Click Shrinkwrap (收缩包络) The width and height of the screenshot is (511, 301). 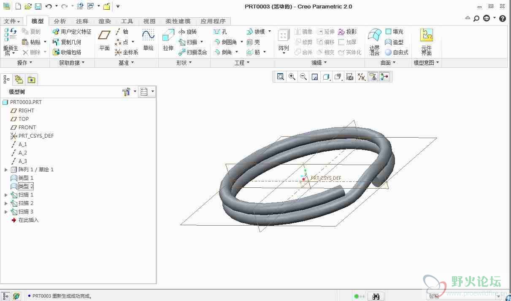(67, 52)
